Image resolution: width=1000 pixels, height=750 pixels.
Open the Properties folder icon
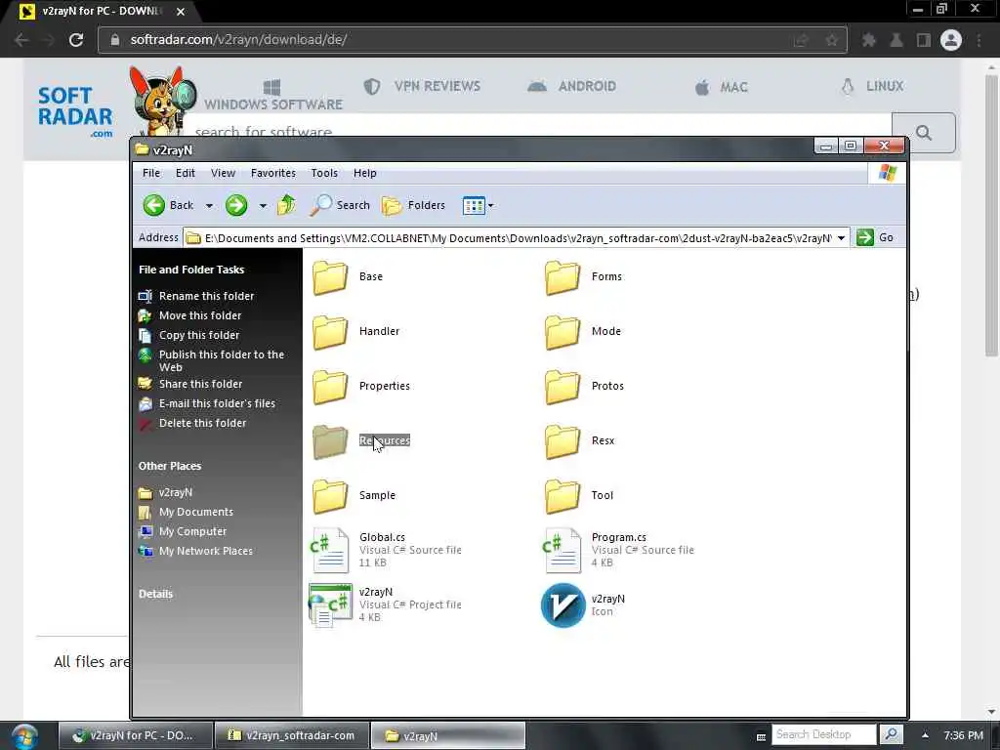click(330, 387)
